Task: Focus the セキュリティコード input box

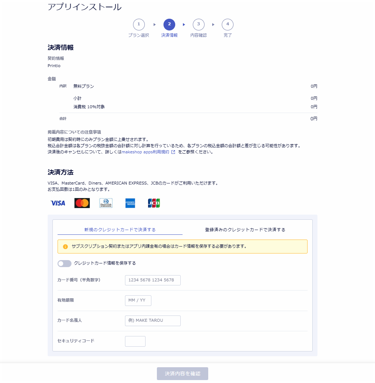Action: [x=135, y=341]
